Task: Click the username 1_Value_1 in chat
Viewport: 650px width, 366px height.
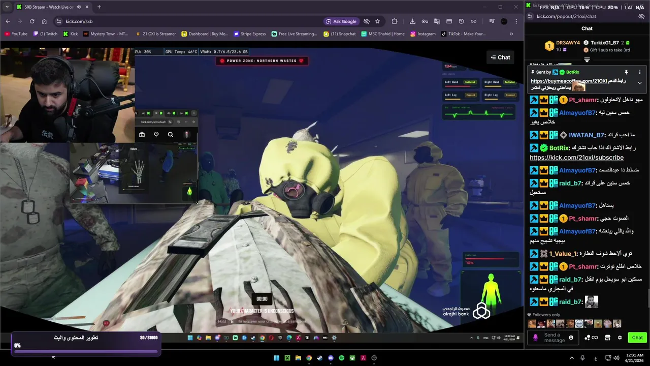Action: pyautogui.click(x=563, y=254)
